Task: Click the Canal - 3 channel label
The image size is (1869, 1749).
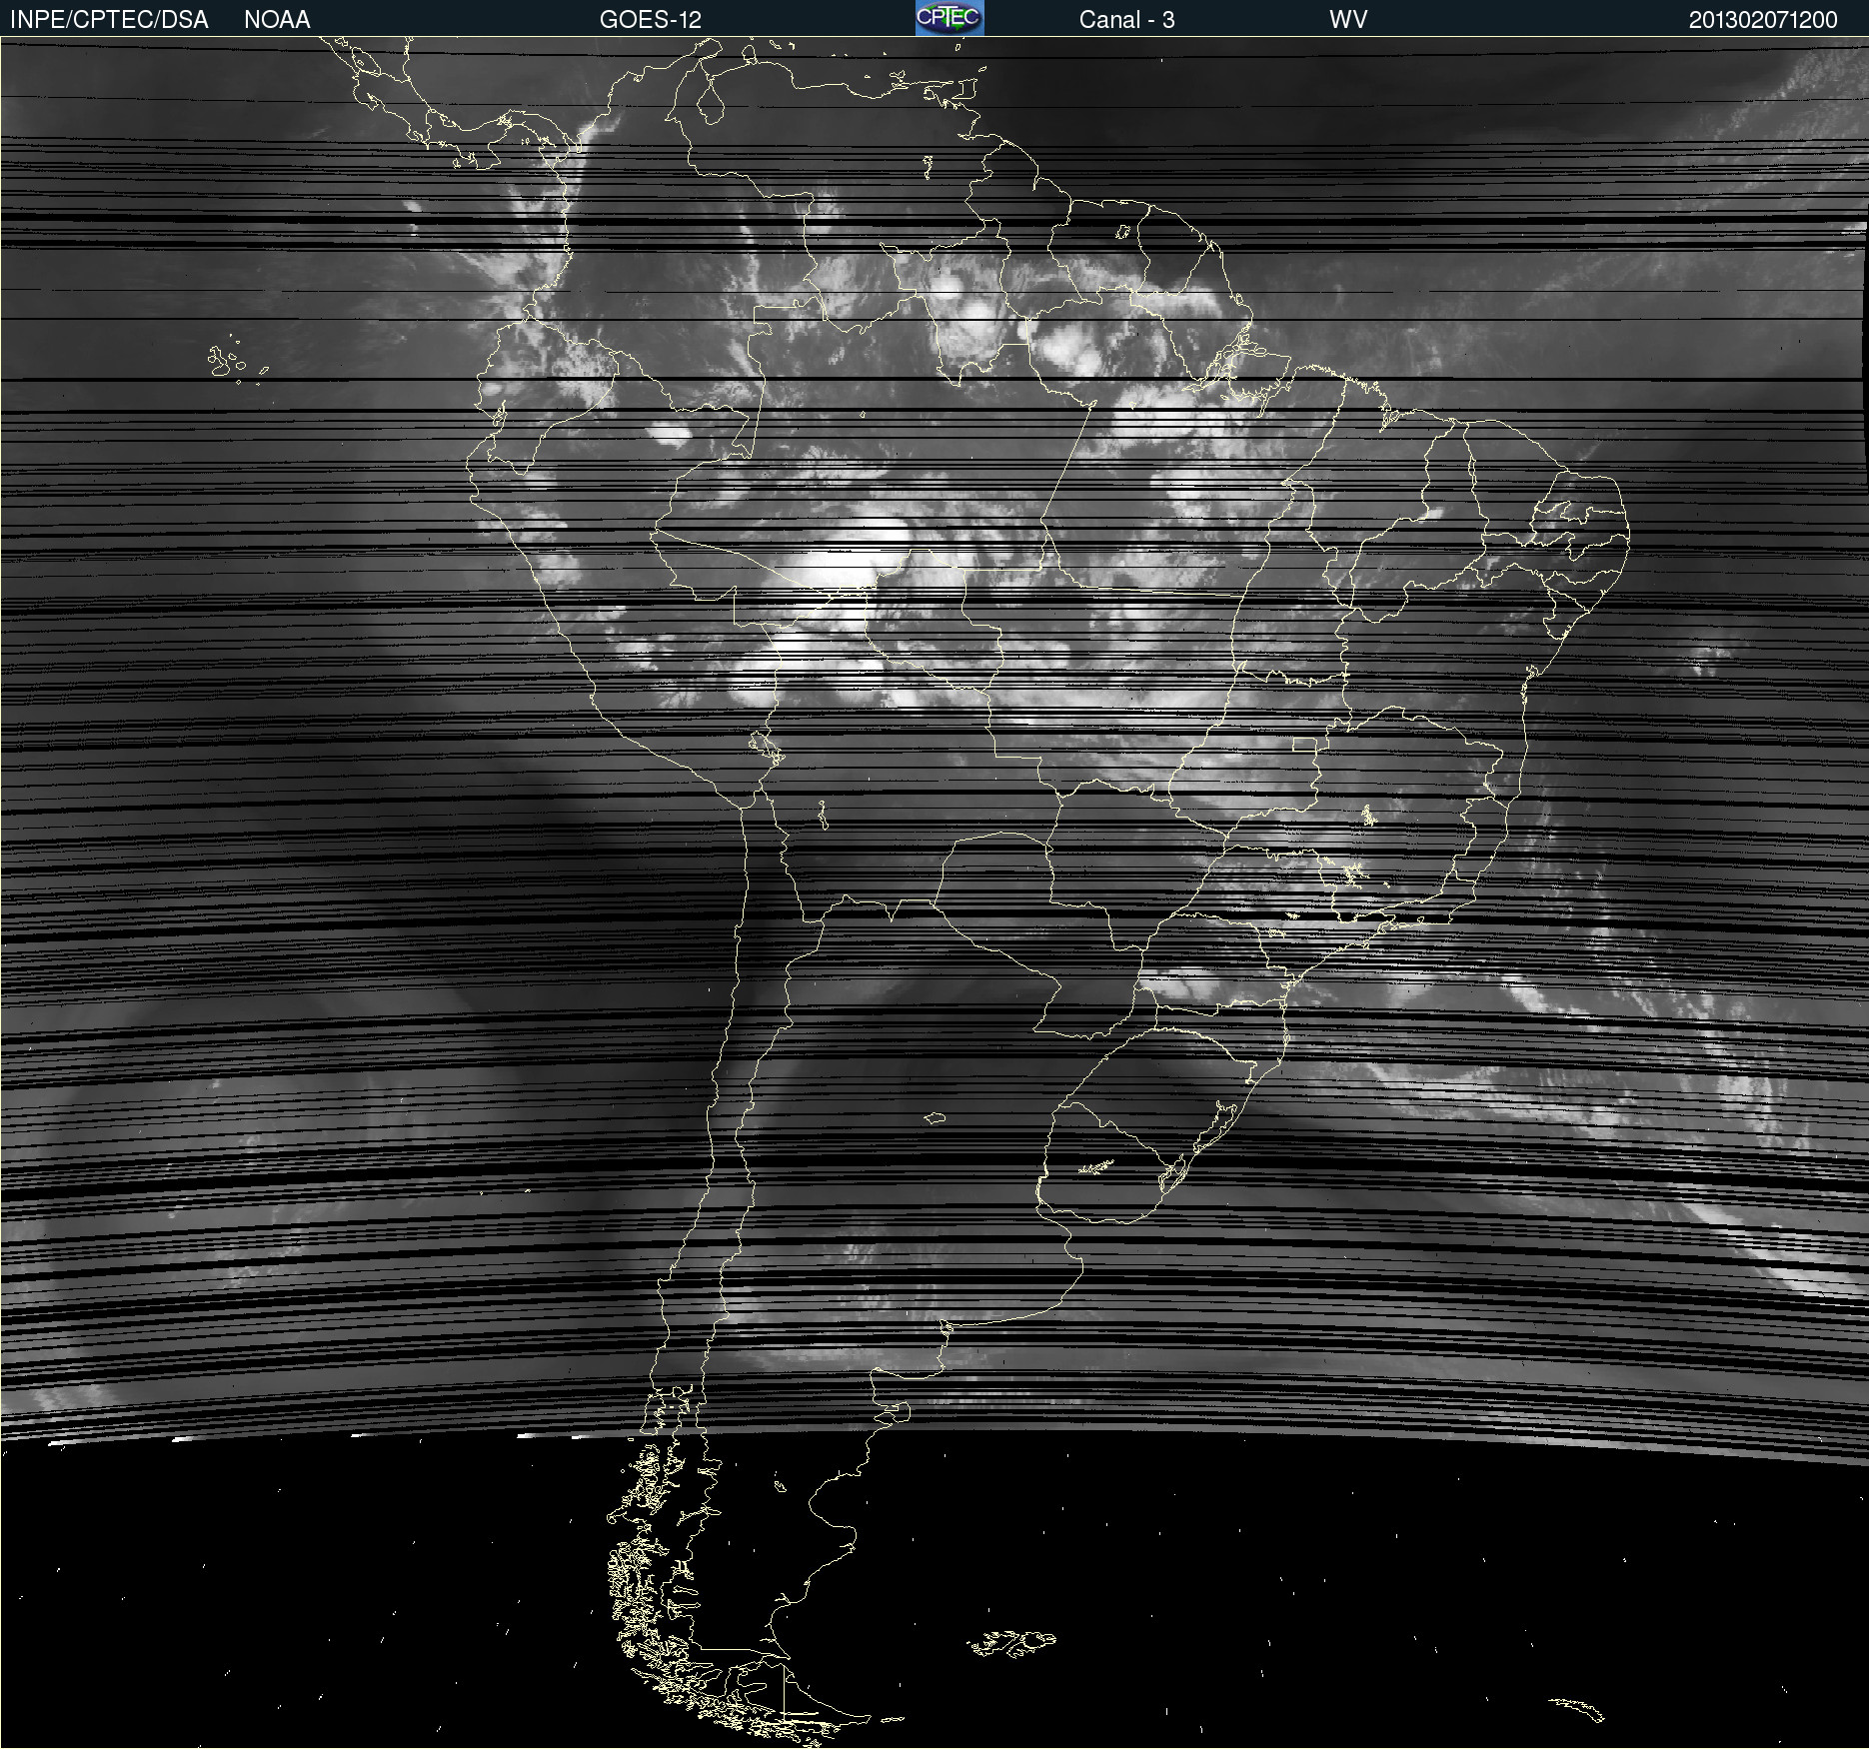Action: click(x=1126, y=20)
